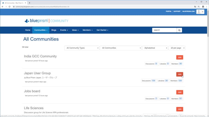Open the SUPPORT link
The width and height of the screenshot is (209, 117).
[177, 11]
